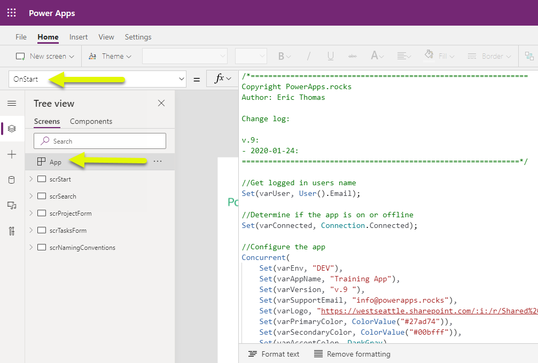Select scrTasksForm in the tree
538x363 pixels.
point(68,231)
